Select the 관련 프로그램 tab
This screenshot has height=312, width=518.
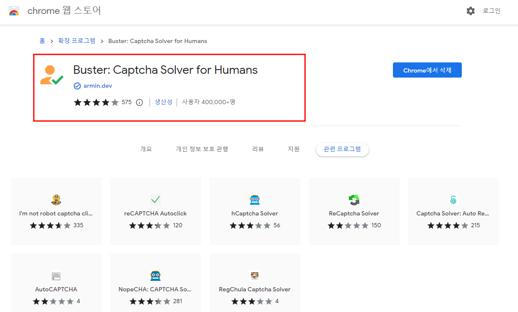click(342, 149)
